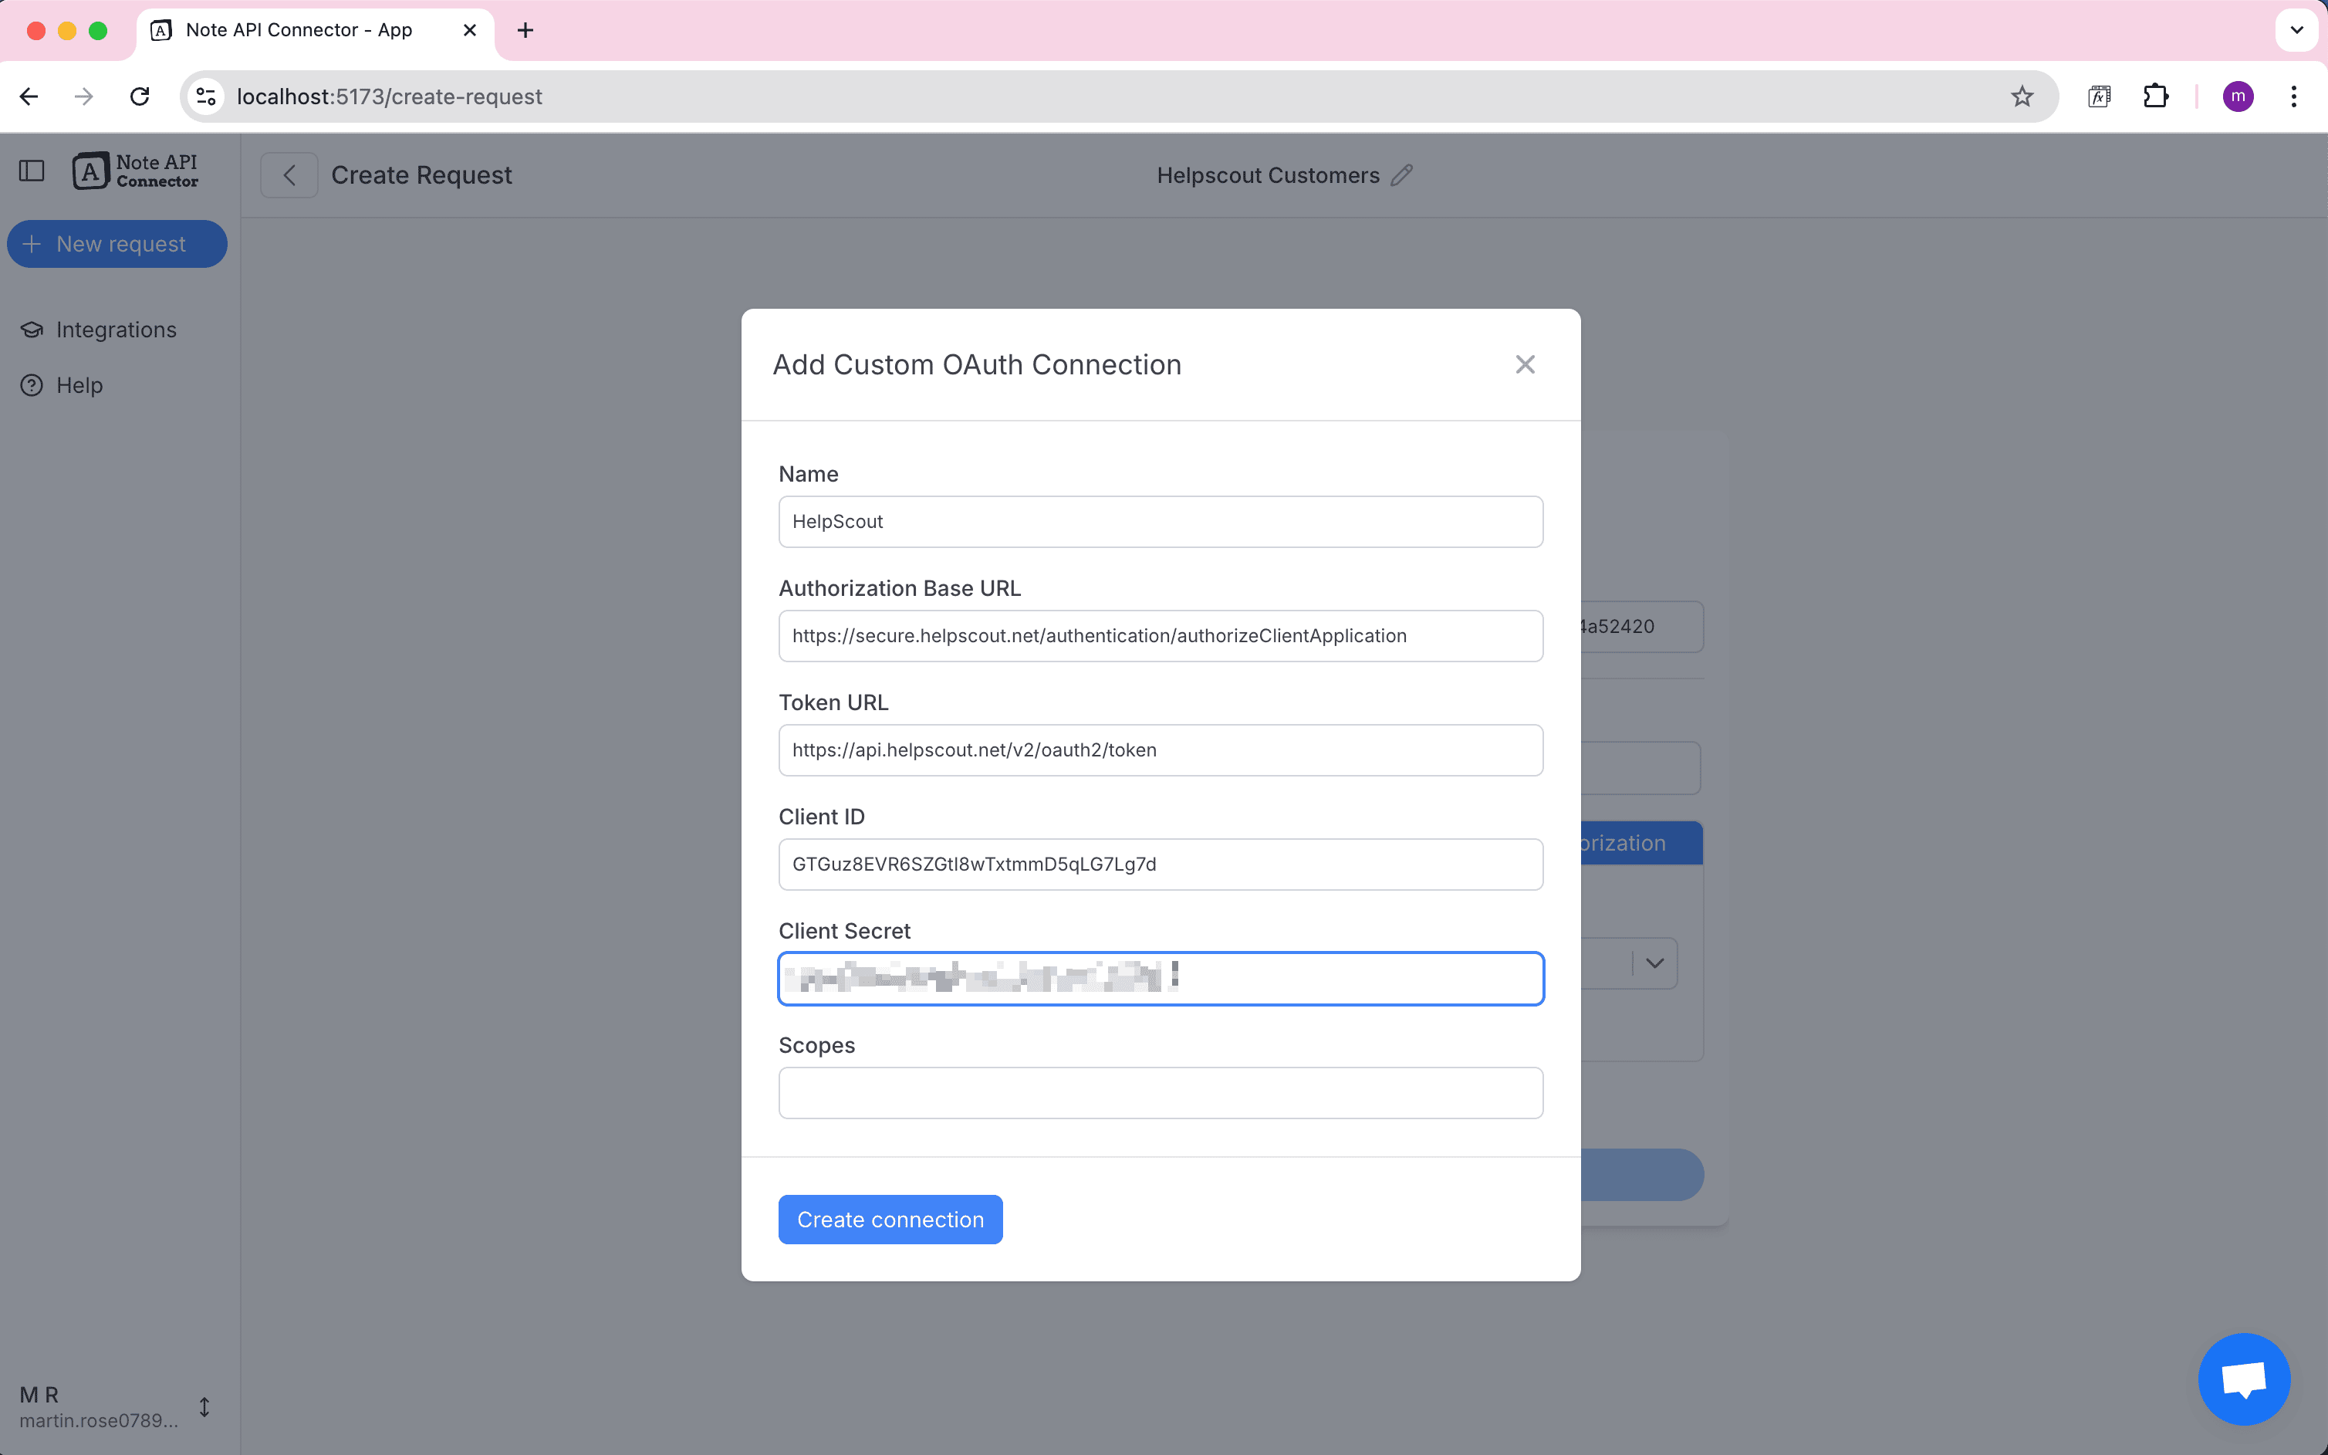Click into the Client ID field
The height and width of the screenshot is (1455, 2328).
pyautogui.click(x=1161, y=865)
